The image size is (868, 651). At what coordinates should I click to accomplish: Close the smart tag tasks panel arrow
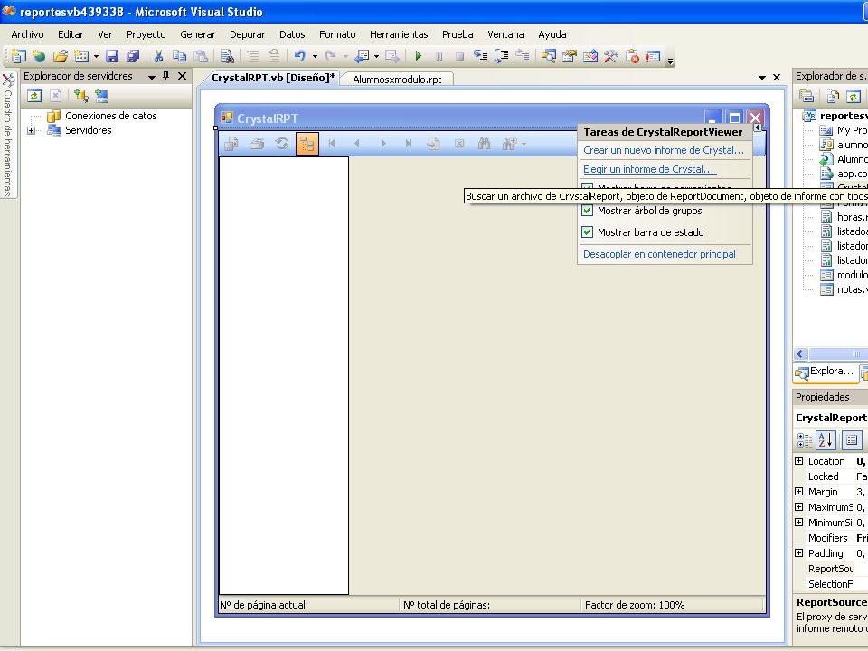(758, 127)
